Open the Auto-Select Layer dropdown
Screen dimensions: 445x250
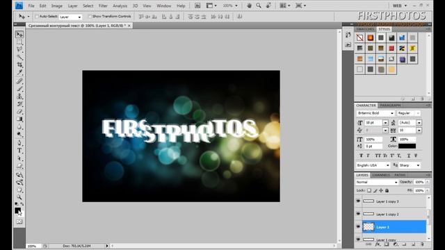[70, 17]
